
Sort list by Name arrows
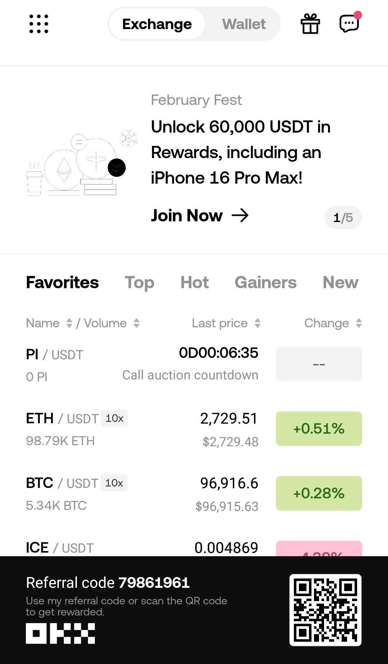coord(69,323)
